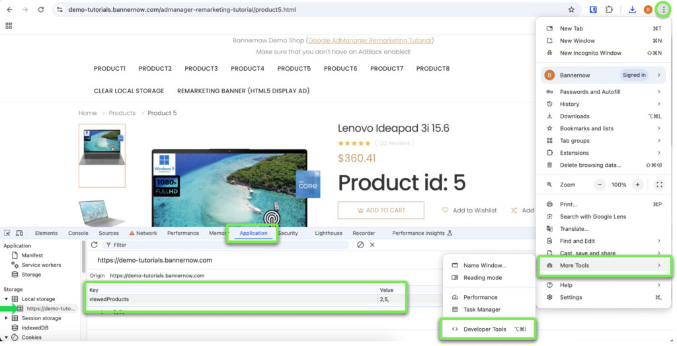Click Search with Google Lens menu item
The image size is (677, 346).
603,217
